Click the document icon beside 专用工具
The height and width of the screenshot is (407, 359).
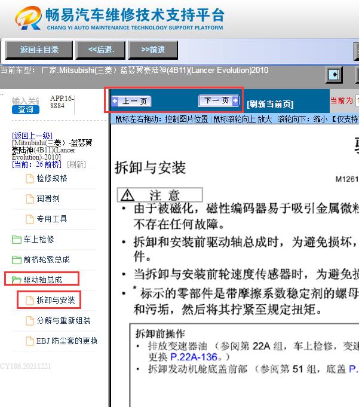pyautogui.click(x=30, y=219)
